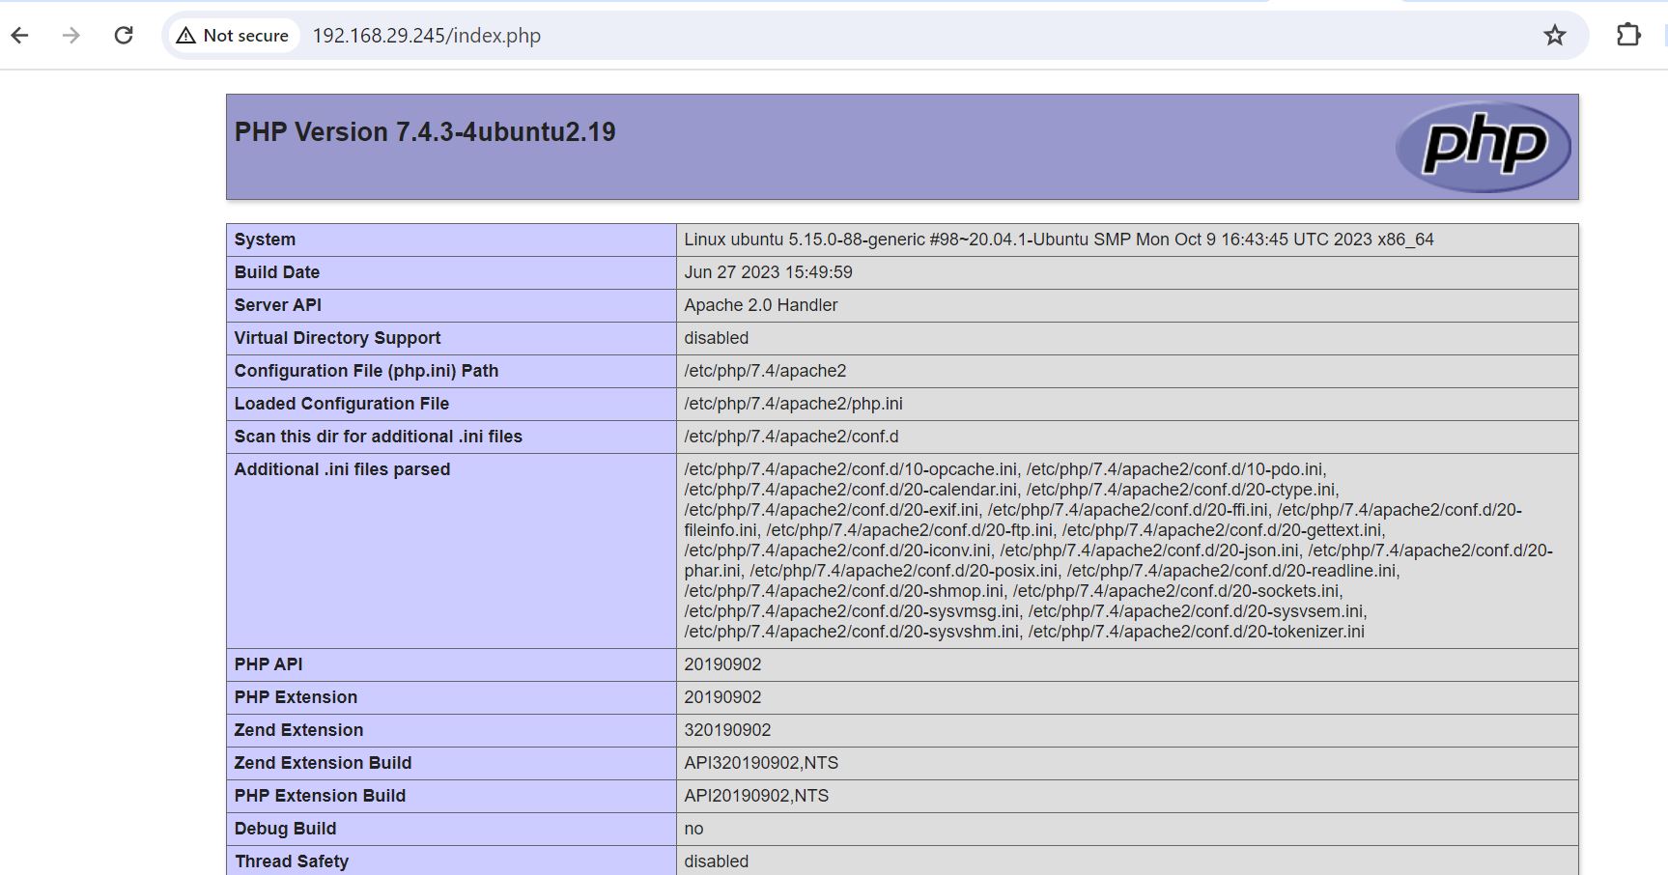Select the /etc/php/7.4/apache2 path value
Screen dimensions: 1668x875
(765, 371)
